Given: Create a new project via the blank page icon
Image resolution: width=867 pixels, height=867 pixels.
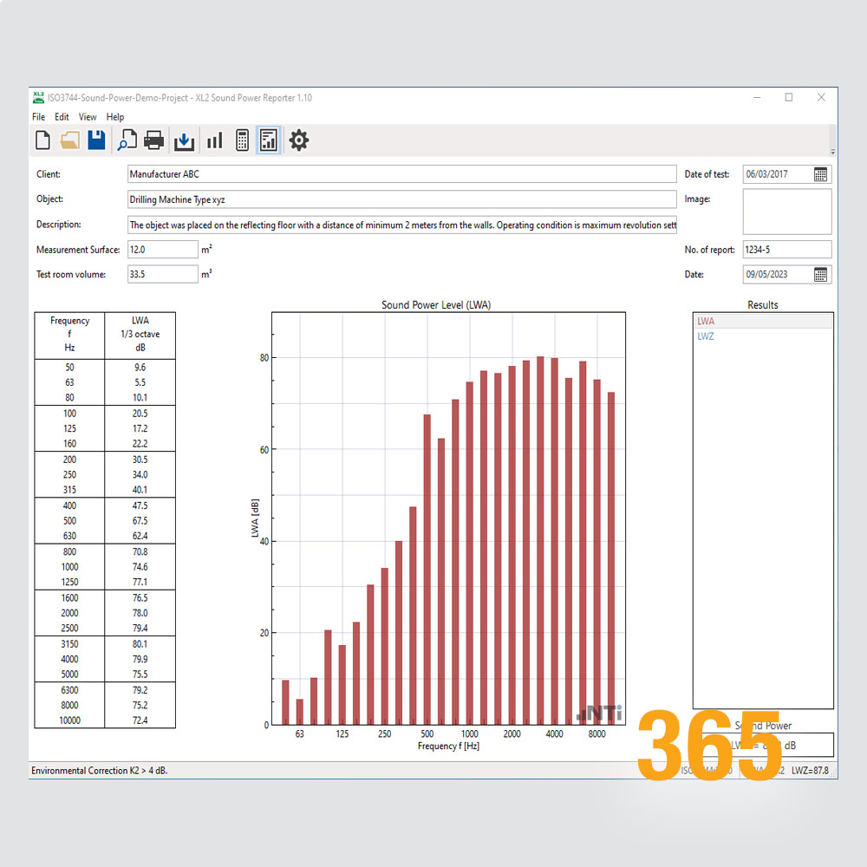Looking at the screenshot, I should [x=42, y=140].
